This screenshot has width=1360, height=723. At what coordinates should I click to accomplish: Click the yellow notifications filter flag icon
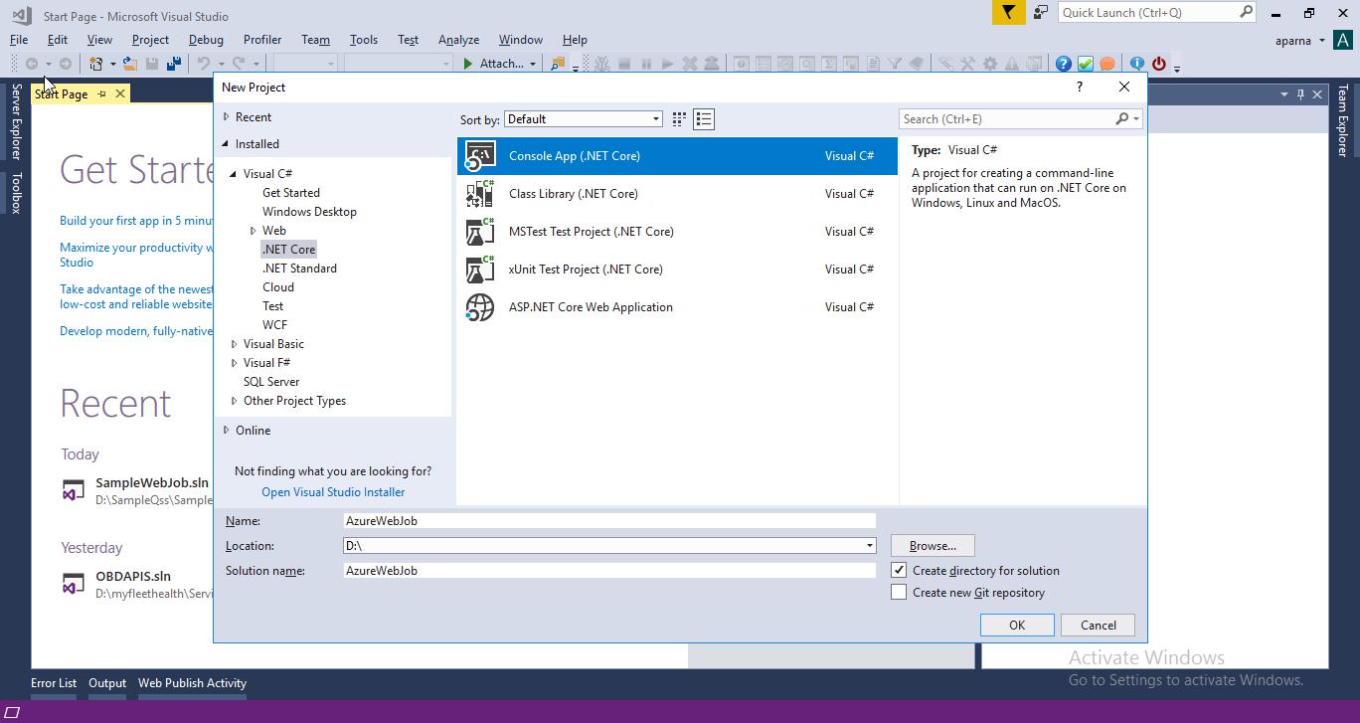[1008, 12]
